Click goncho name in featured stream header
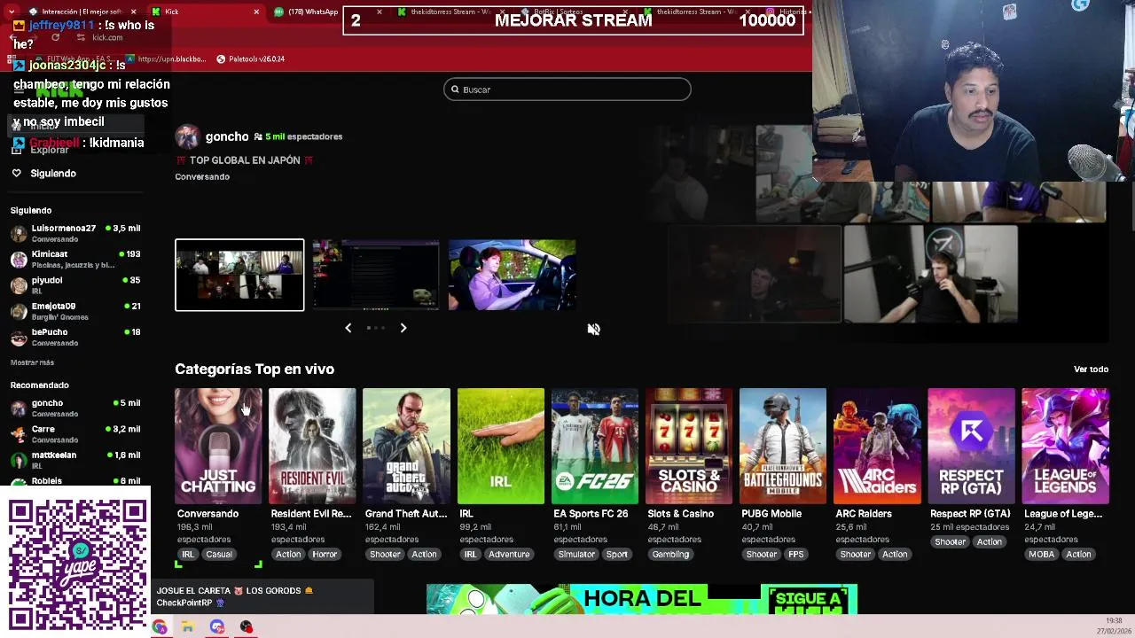Image resolution: width=1135 pixels, height=638 pixels. click(227, 136)
